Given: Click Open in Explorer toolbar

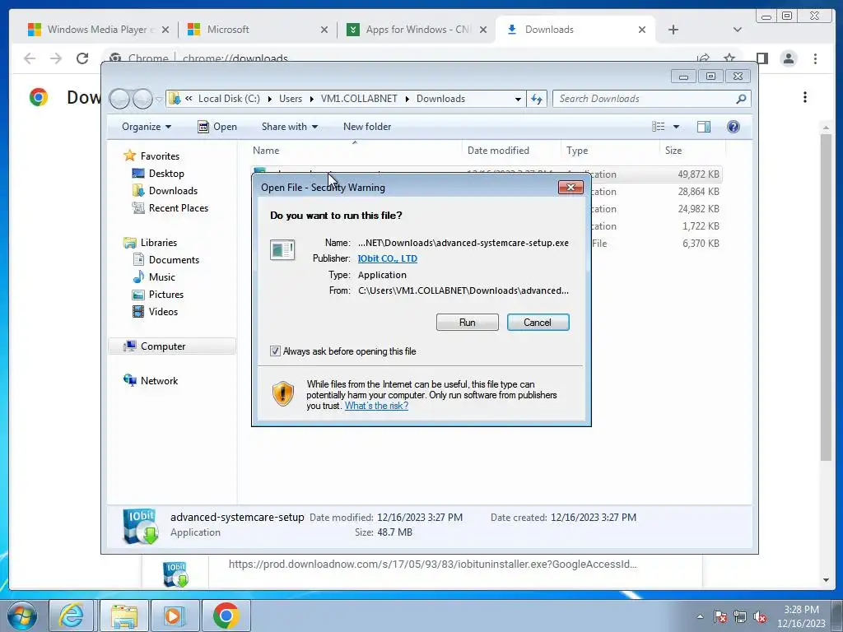Looking at the screenshot, I should pyautogui.click(x=217, y=126).
